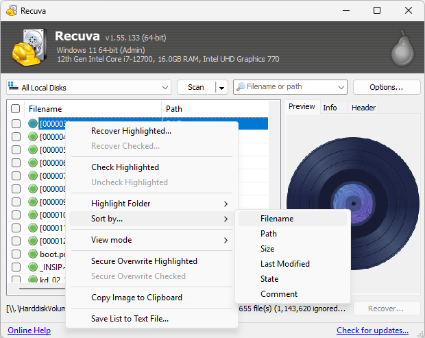Check the box for the [000003 row
This screenshot has width=425, height=338.
(16, 123)
